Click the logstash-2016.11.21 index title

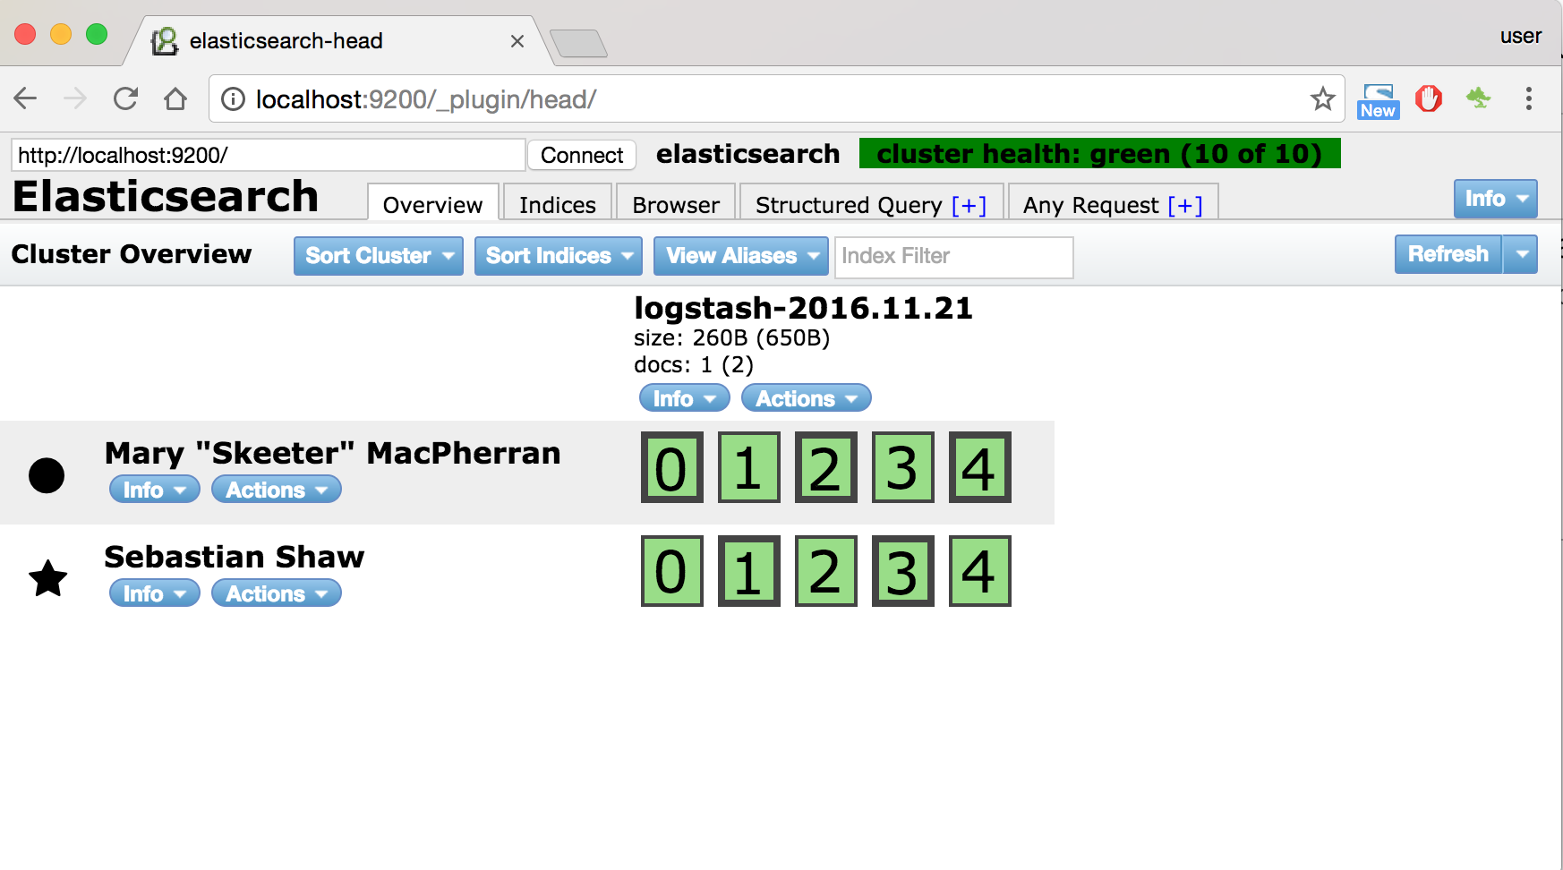[x=803, y=308]
